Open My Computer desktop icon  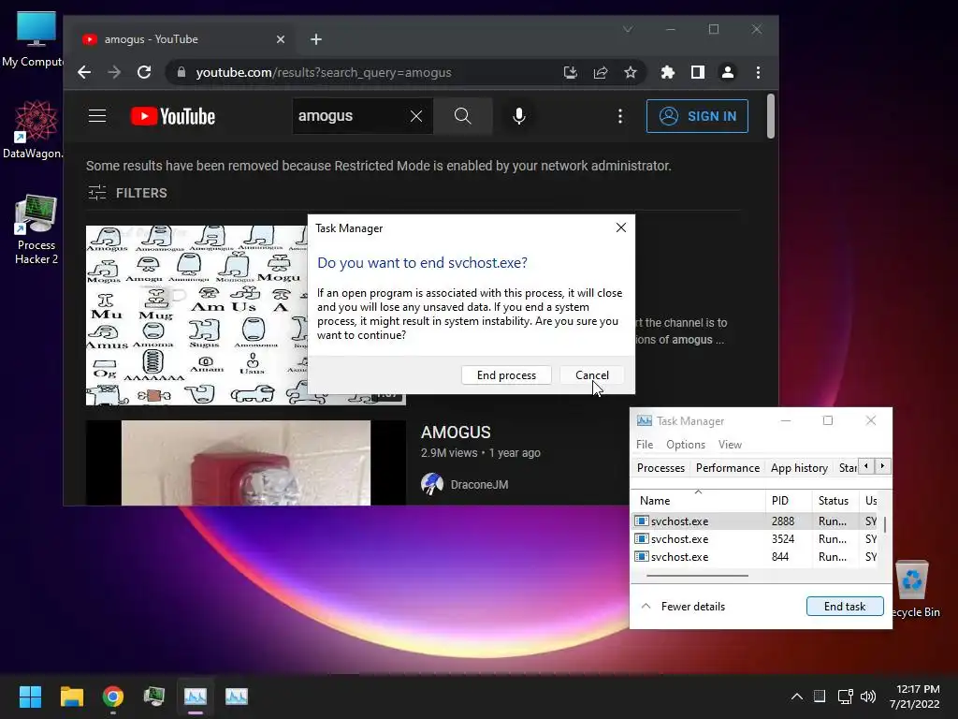click(35, 39)
